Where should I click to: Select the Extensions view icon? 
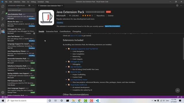point(3,31)
